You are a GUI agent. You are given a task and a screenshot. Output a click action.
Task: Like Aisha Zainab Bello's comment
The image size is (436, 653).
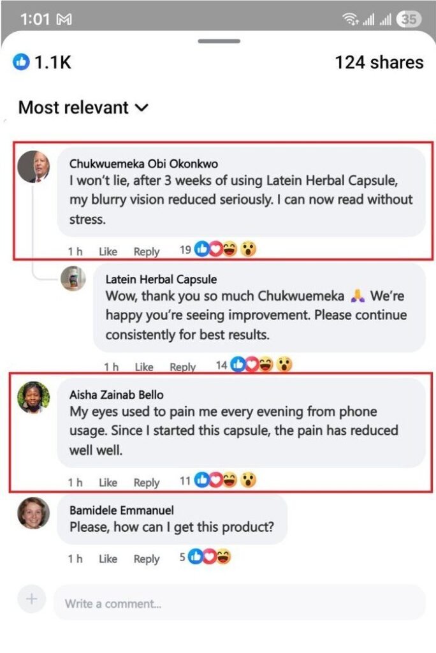[x=108, y=482]
